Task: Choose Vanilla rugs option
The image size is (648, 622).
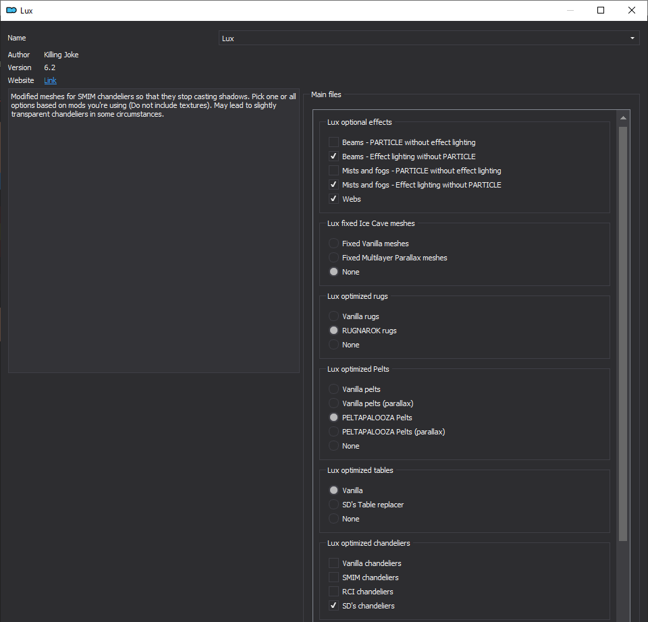Action: point(333,316)
